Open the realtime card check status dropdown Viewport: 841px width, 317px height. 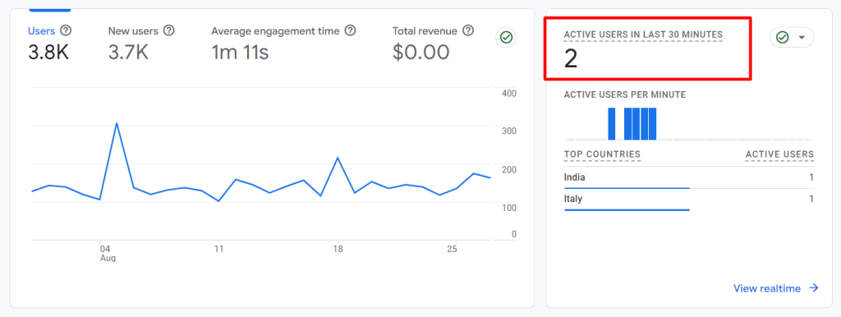792,38
